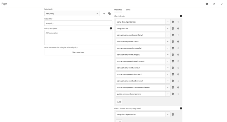Open dropdown for JavaScript Page Head aemg-docs.dependencies
Screen dimensions: 227x122
point(168,114)
